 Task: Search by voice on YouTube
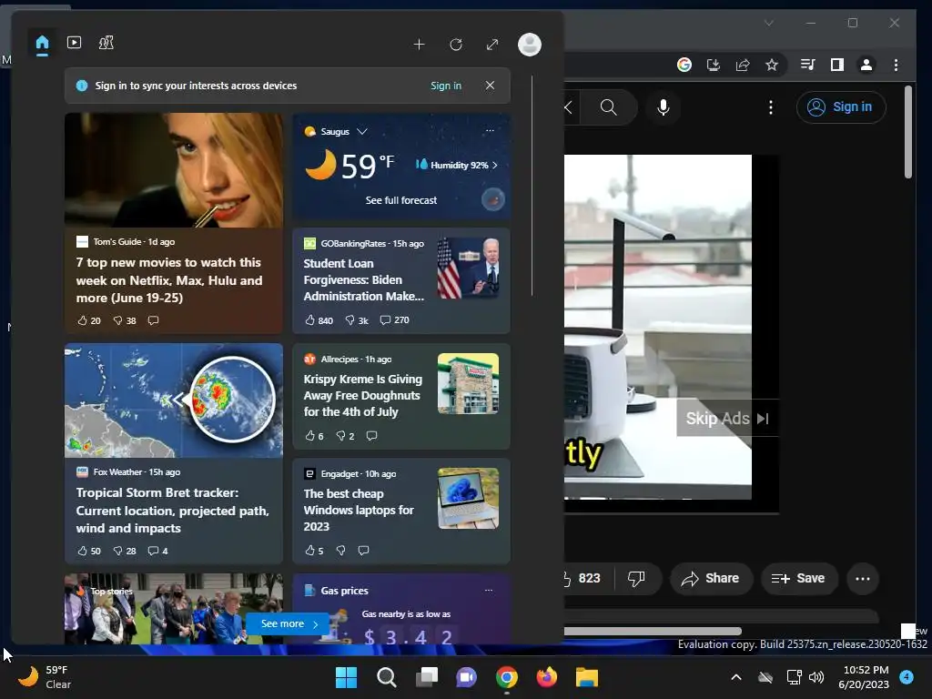coord(664,107)
